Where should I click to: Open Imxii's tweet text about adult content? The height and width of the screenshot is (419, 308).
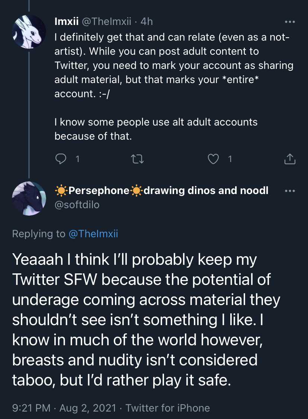(174, 86)
